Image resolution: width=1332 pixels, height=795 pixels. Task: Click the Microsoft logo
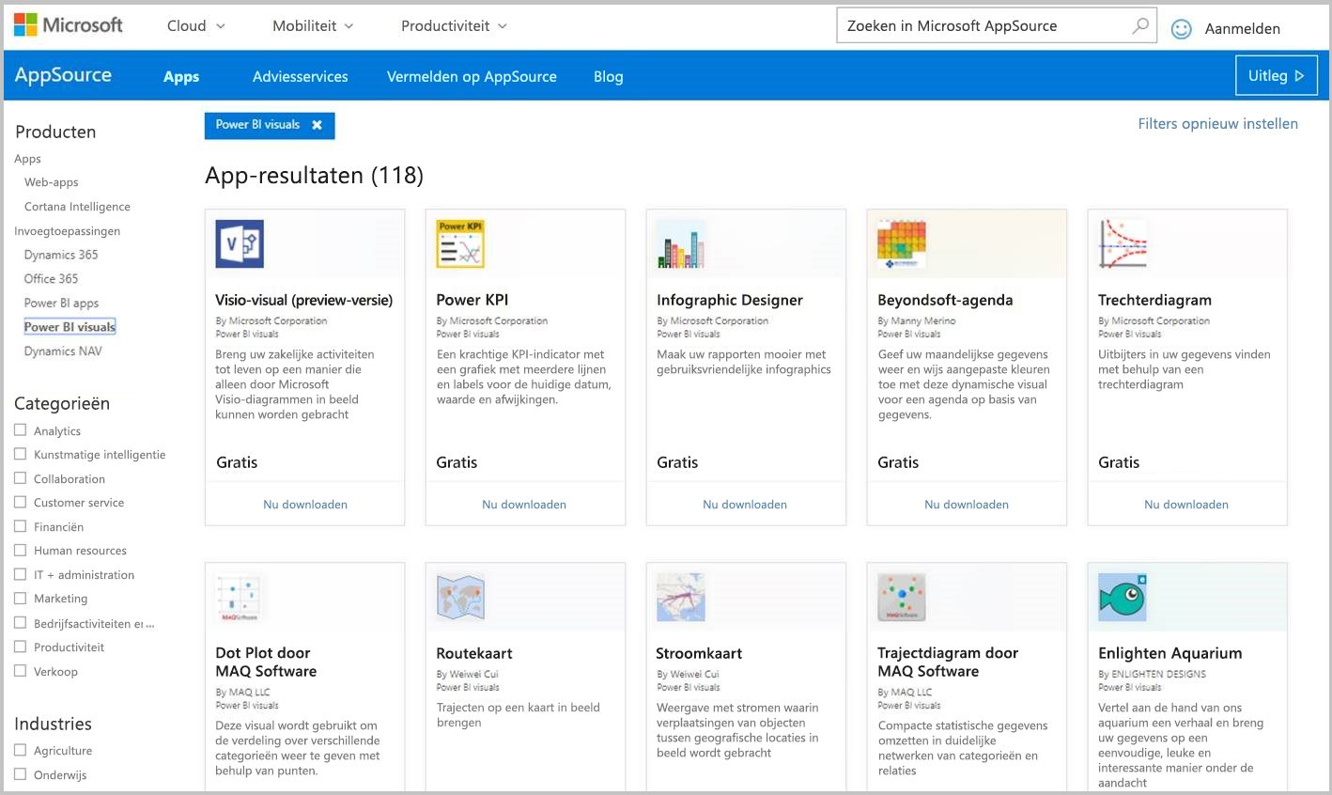tap(67, 24)
